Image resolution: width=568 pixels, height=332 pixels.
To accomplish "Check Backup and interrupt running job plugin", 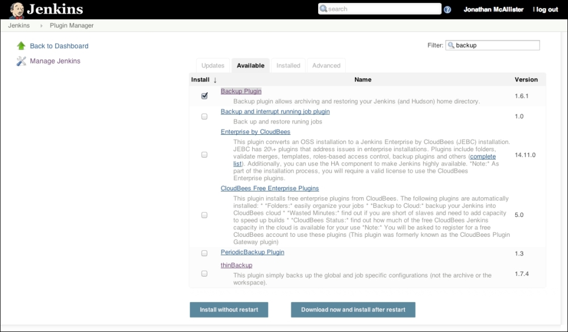I will coord(204,116).
